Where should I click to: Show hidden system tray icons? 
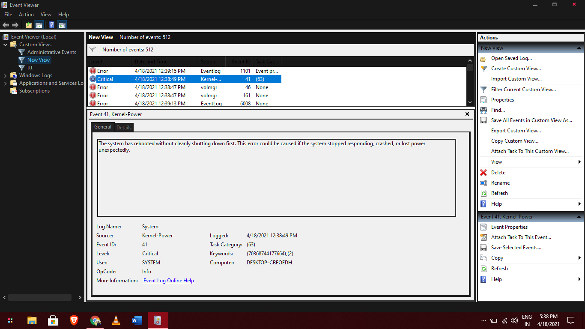484,320
